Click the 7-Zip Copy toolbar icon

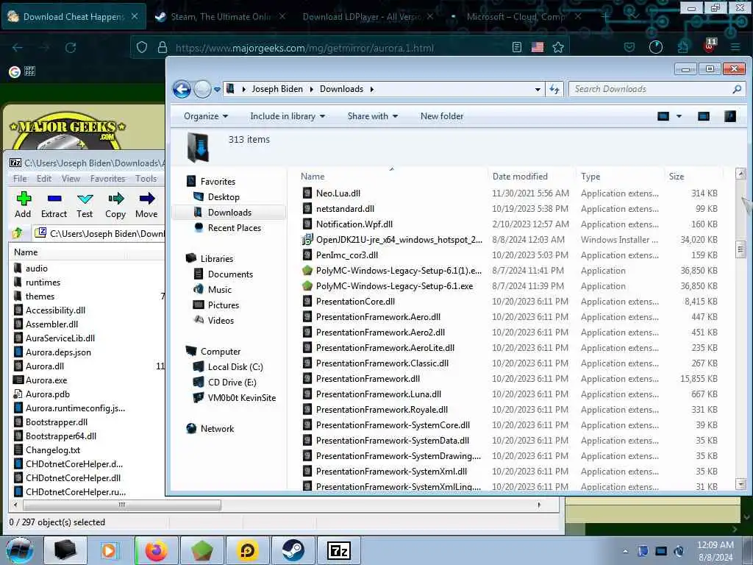tap(115, 205)
